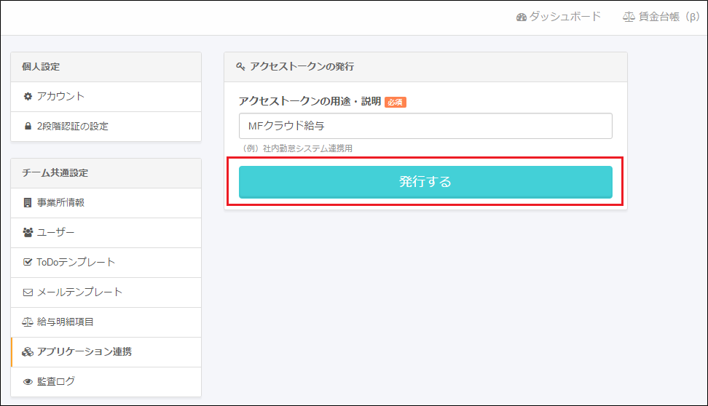
Task: Open 2段階認証の設定 menu item
Action: click(x=106, y=127)
